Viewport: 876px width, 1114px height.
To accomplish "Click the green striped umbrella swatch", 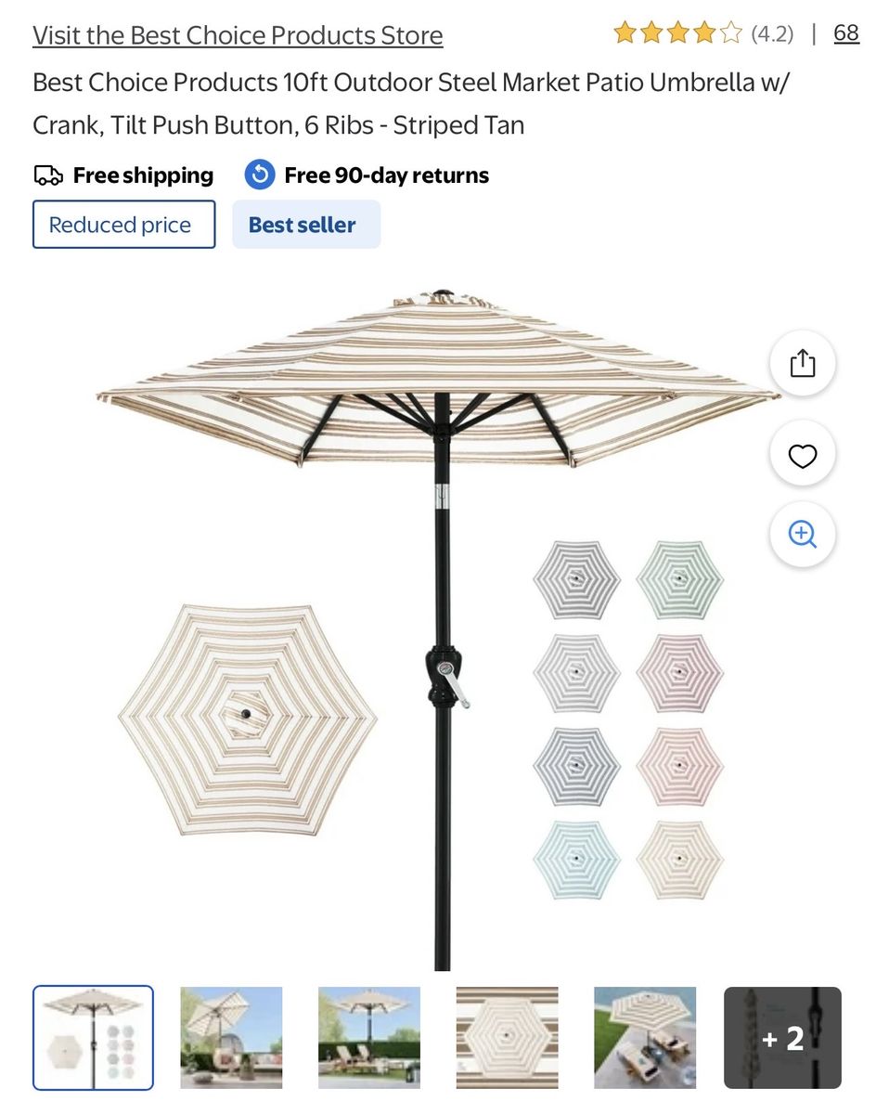I will (x=680, y=579).
